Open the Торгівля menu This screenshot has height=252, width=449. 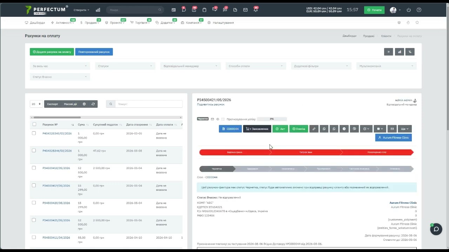point(140,23)
